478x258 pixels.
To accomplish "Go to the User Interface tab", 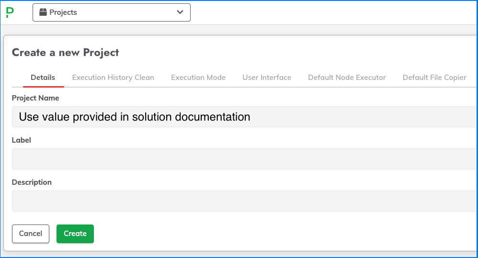I will (267, 78).
